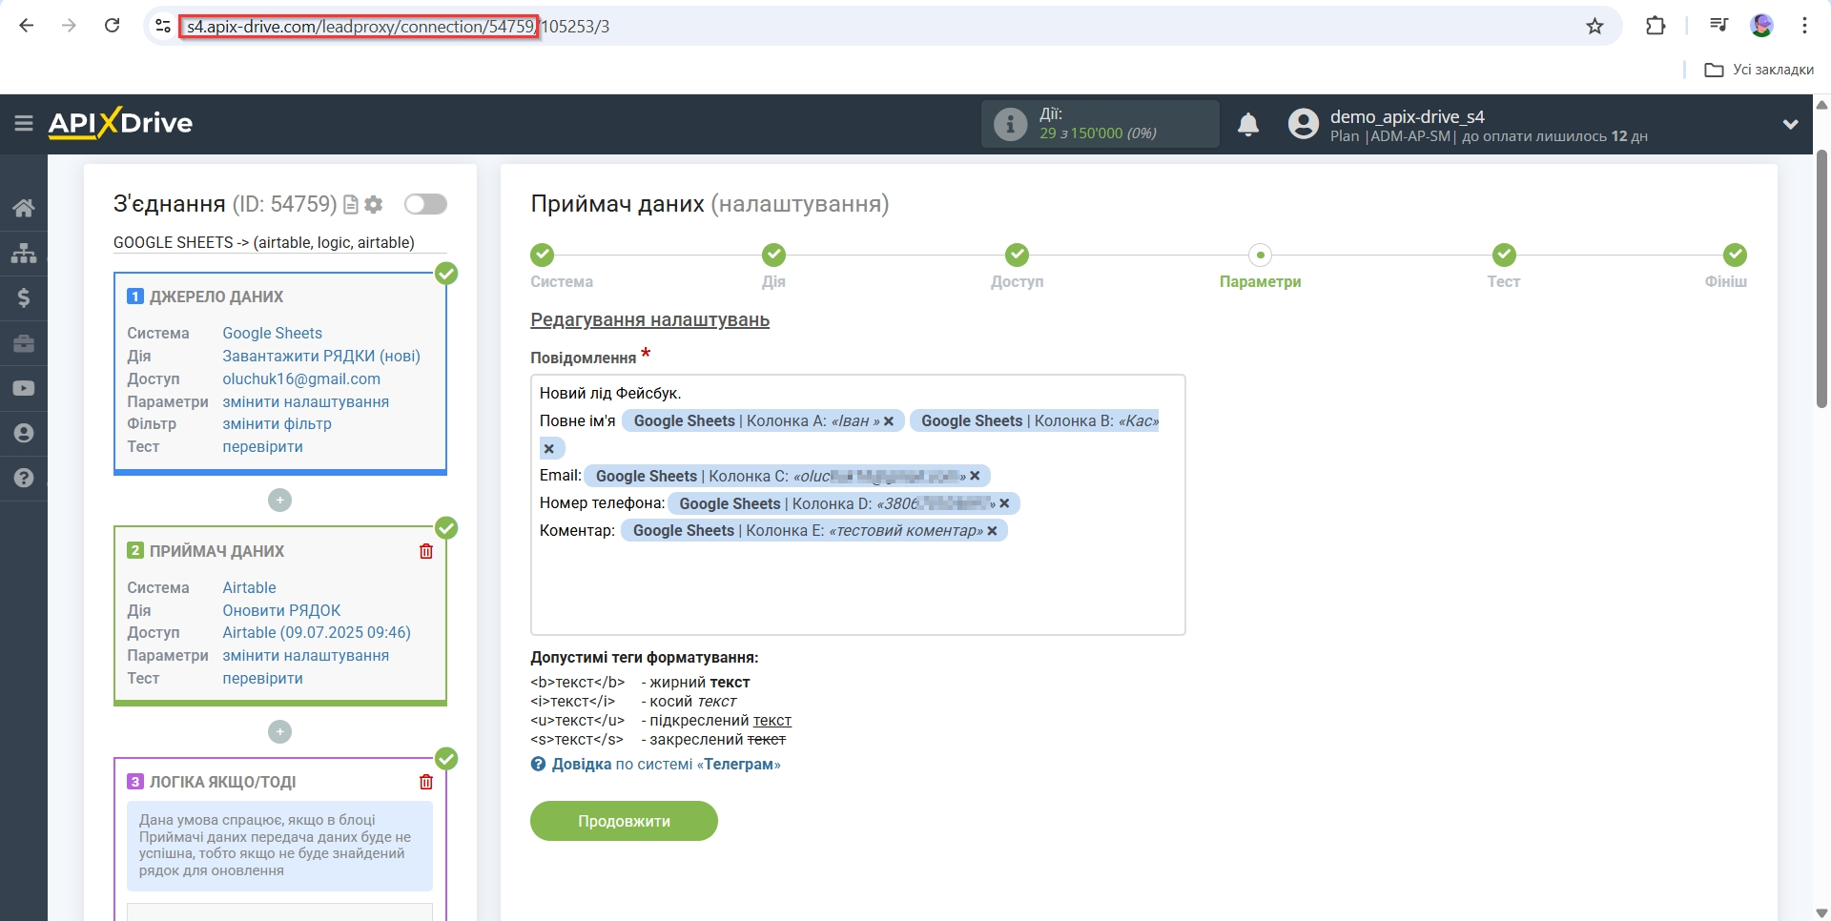The width and height of the screenshot is (1831, 921).
Task: Open the Усі закладки bookmarks folder
Action: point(1759,70)
